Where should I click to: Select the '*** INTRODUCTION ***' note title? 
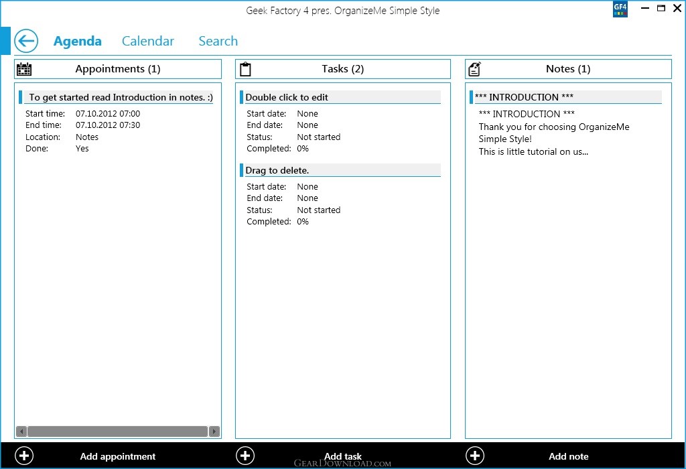(565, 97)
